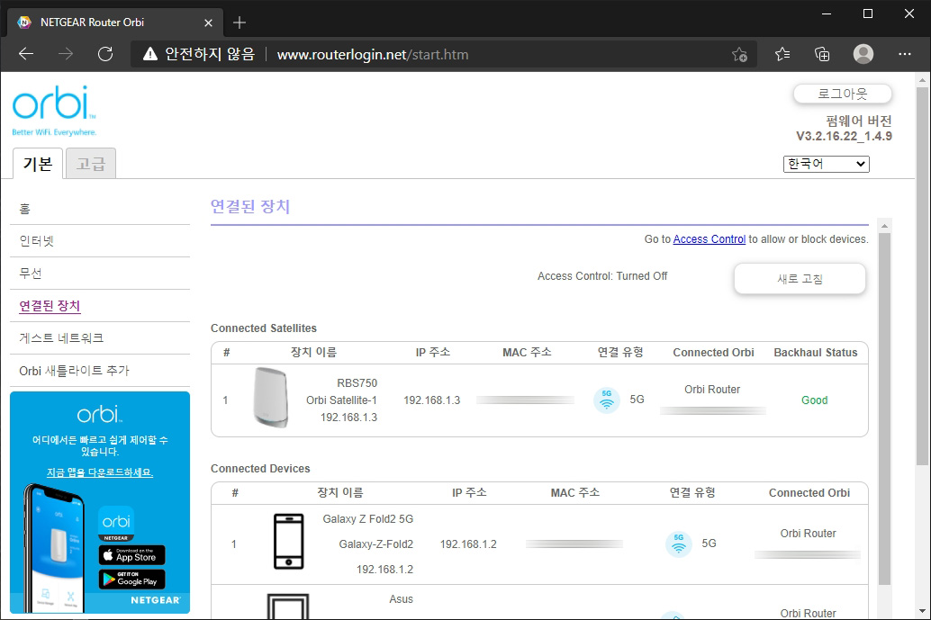Reload the page with the refresh icon
This screenshot has height=620, width=931.
point(105,55)
